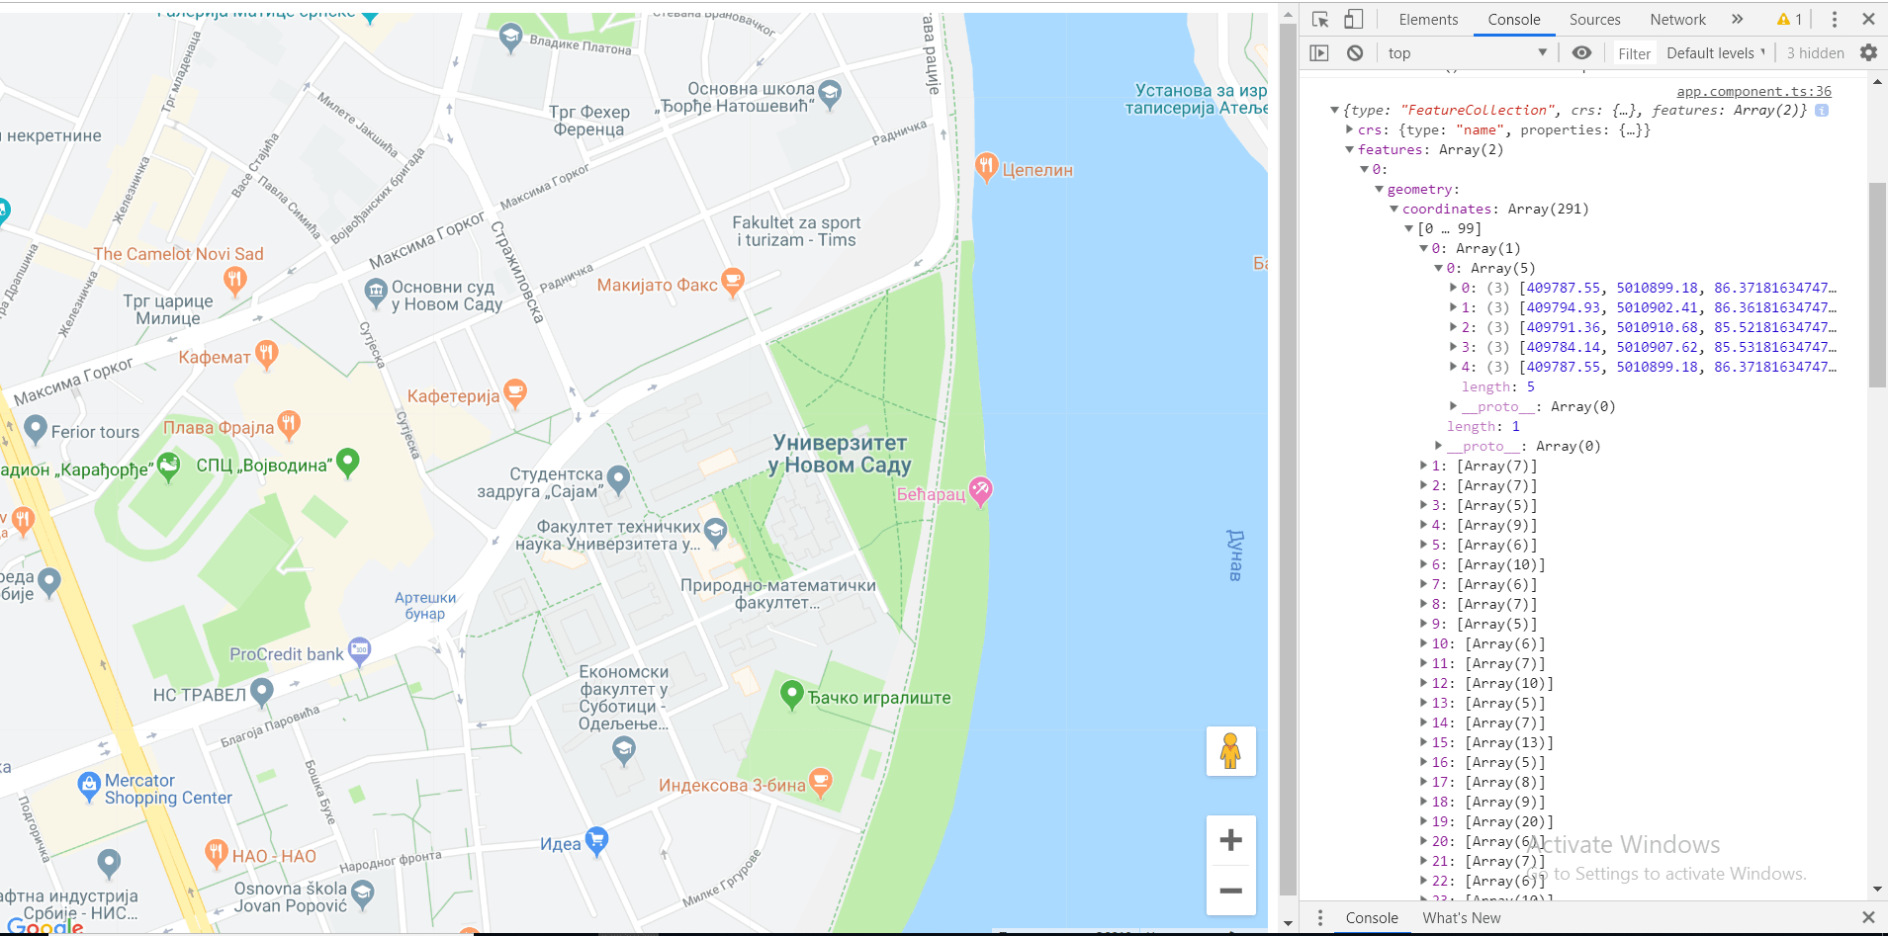The image size is (1888, 936).
Task: Open console settings gear
Action: [x=1868, y=53]
